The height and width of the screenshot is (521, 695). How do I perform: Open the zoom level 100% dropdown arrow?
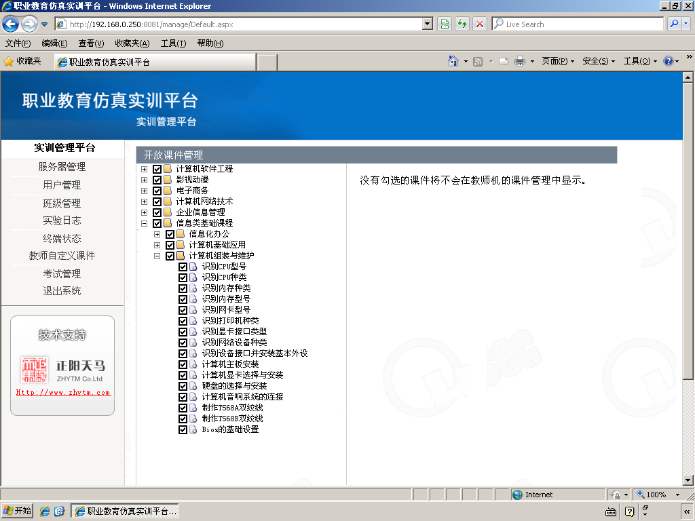point(677,495)
